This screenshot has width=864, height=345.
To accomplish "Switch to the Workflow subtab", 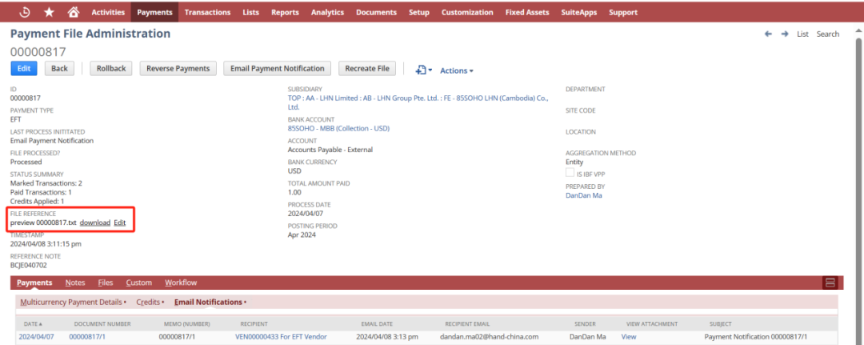I will 181,283.
